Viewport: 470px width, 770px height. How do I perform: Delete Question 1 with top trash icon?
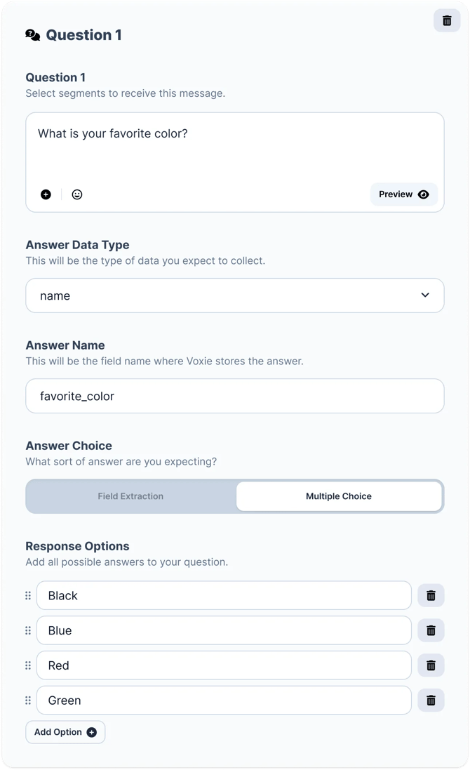(x=447, y=20)
